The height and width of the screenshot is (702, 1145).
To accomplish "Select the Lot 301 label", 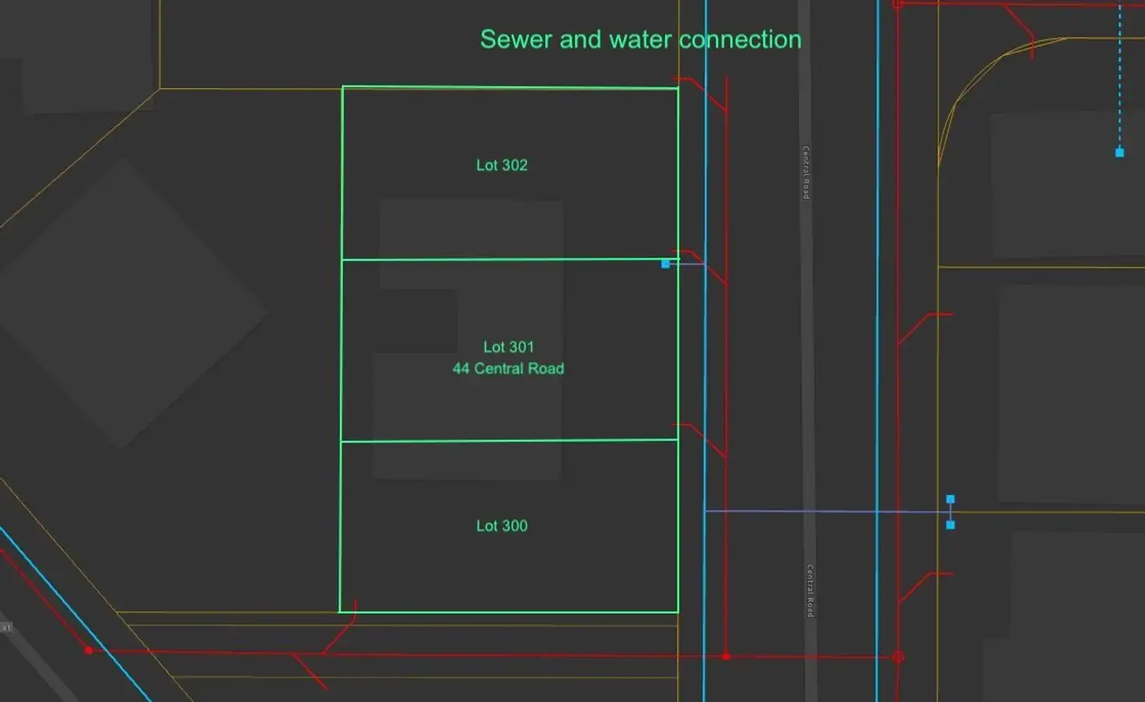I will click(x=508, y=347).
